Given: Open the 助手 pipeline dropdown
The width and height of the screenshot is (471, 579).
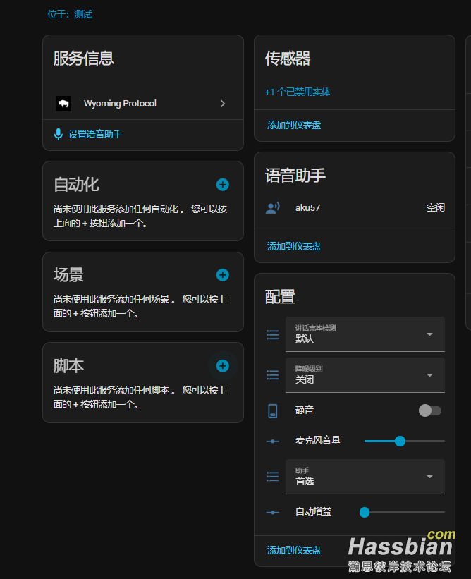Looking at the screenshot, I should [365, 477].
